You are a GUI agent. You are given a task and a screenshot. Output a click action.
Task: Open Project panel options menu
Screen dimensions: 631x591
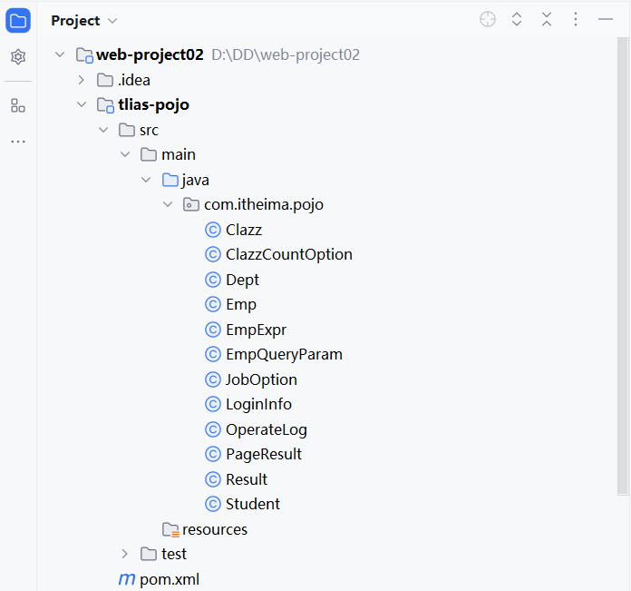pyautogui.click(x=576, y=20)
